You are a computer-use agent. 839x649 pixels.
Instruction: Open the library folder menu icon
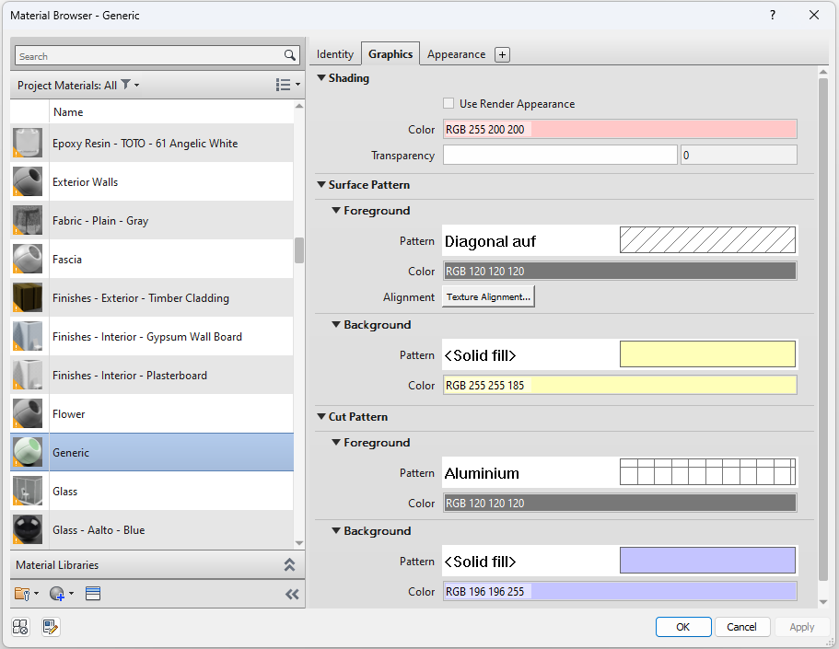pos(22,594)
